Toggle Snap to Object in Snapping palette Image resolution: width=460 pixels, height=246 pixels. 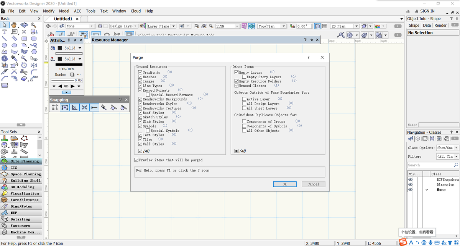[65, 108]
